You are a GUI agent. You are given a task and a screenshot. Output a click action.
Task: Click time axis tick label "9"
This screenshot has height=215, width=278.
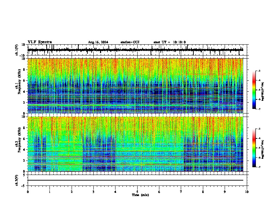pyautogui.click(x=225, y=192)
